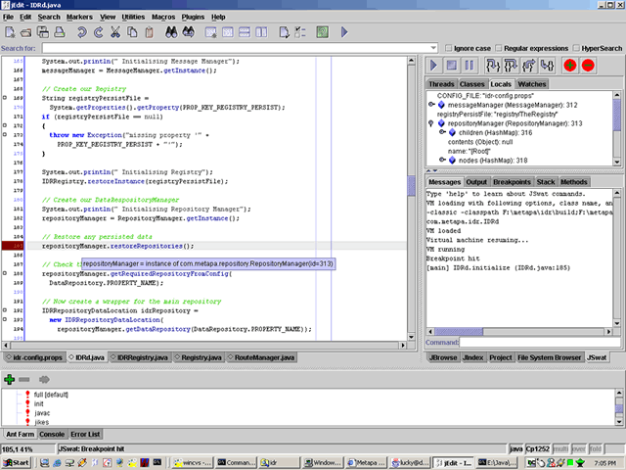The image size is (626, 470).
Task: Pause the VM with the JSwat pause button
Action: (x=469, y=66)
